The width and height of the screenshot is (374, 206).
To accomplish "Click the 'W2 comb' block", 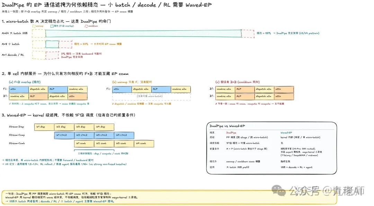I will click(x=104, y=144).
